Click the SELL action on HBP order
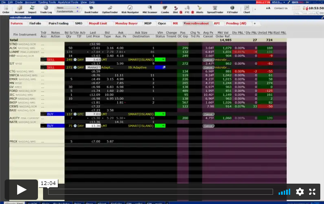 click(x=56, y=60)
